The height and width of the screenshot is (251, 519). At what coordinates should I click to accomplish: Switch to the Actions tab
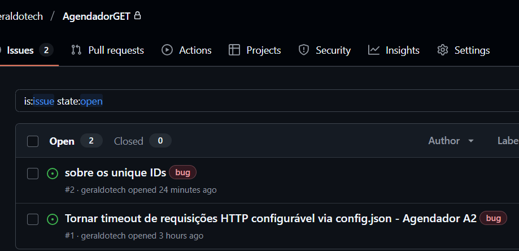click(186, 50)
